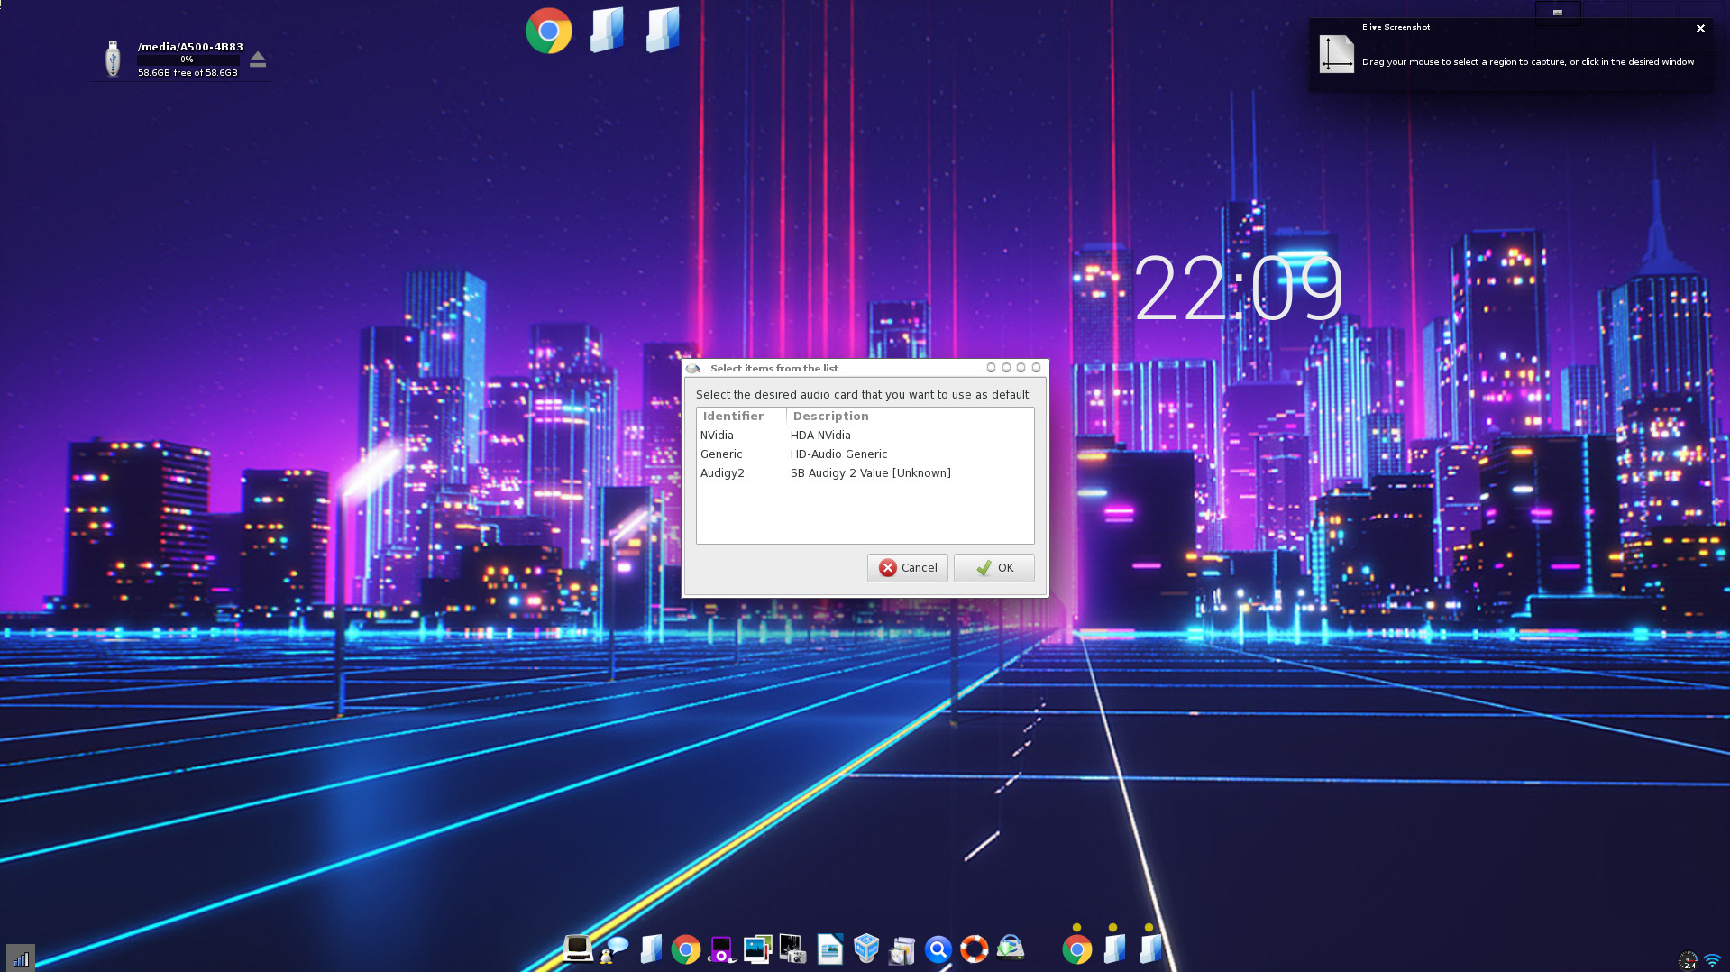Dismiss the Elive Screenshot notification
Screen dimensions: 1730x972
(x=1700, y=29)
